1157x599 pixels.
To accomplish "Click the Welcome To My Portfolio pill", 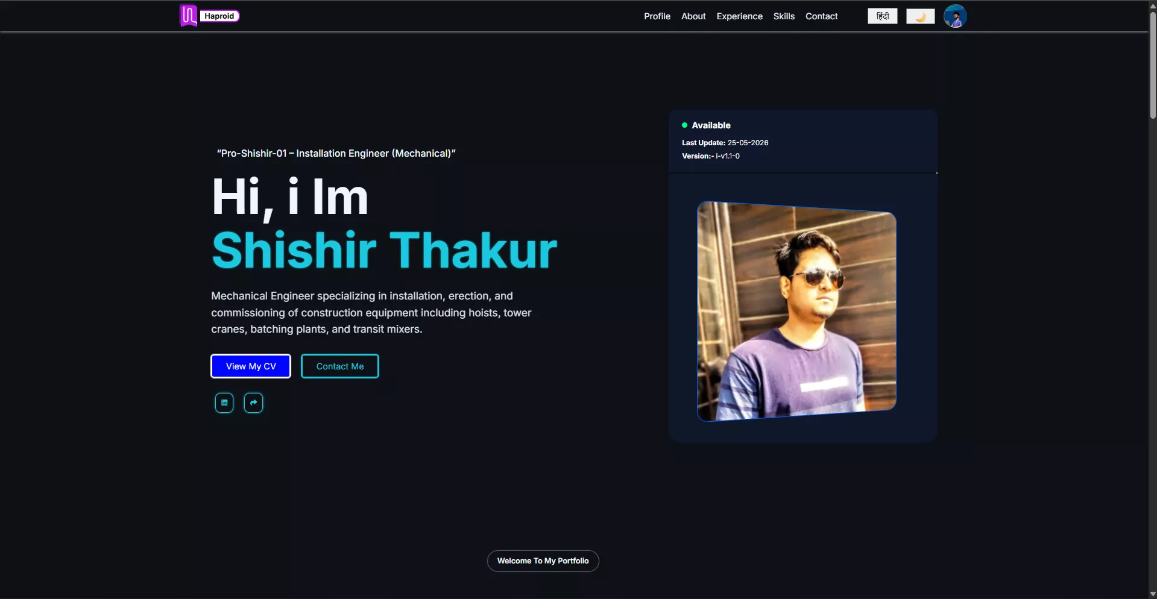I will point(543,561).
